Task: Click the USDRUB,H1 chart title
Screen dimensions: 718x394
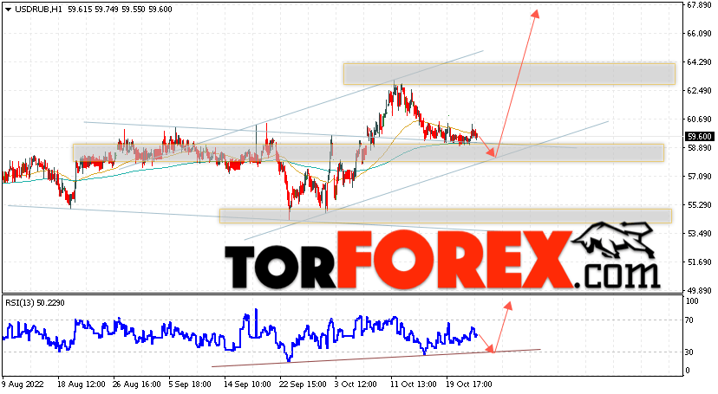Action: [38, 10]
